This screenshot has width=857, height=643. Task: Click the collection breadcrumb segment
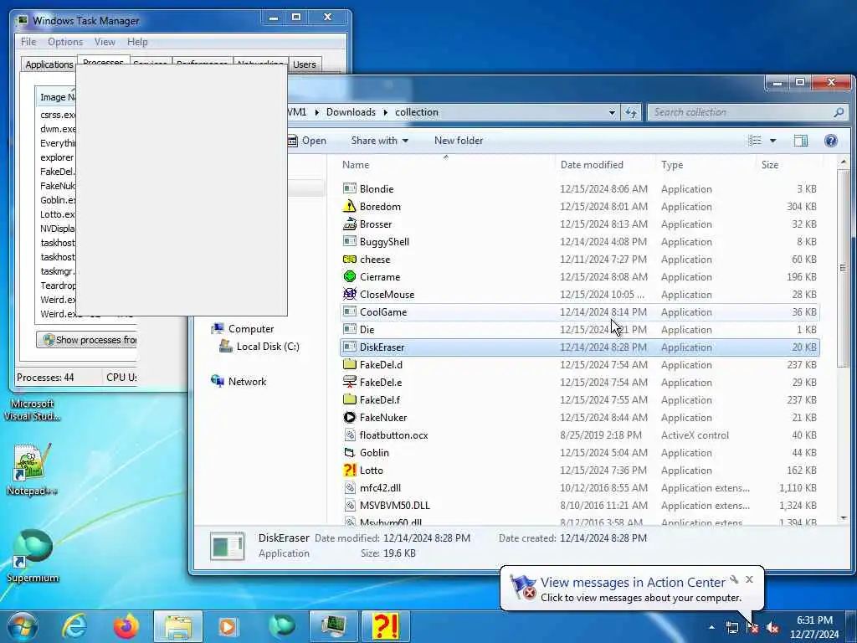point(417,112)
